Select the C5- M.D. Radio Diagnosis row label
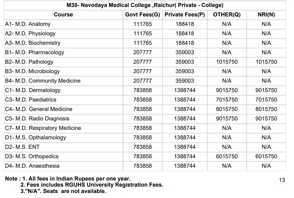 (x=37, y=119)
